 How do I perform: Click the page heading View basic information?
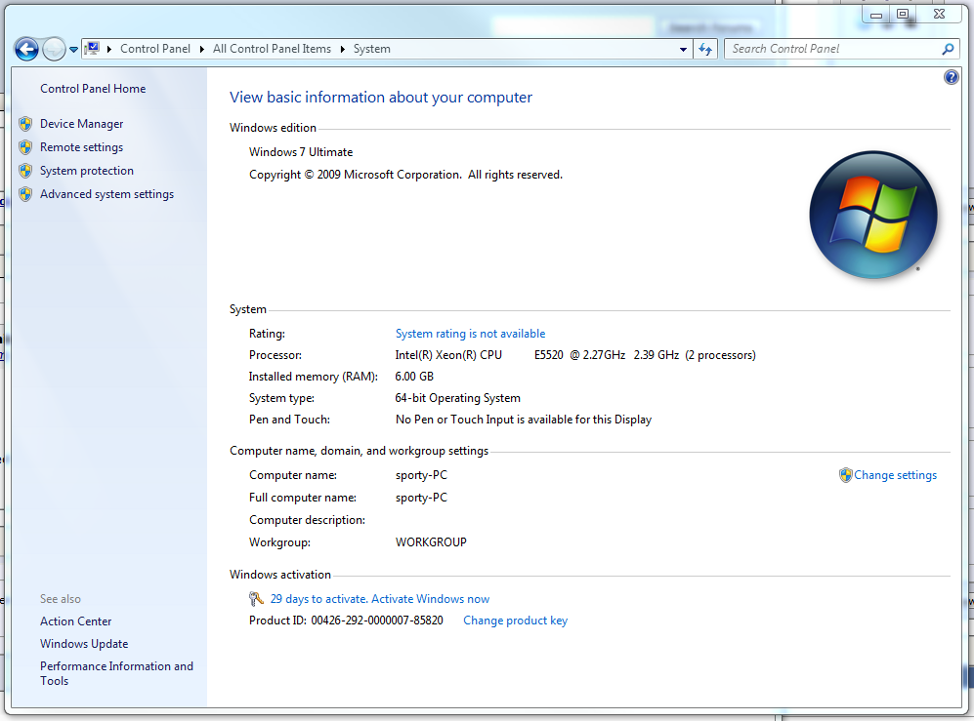click(381, 98)
